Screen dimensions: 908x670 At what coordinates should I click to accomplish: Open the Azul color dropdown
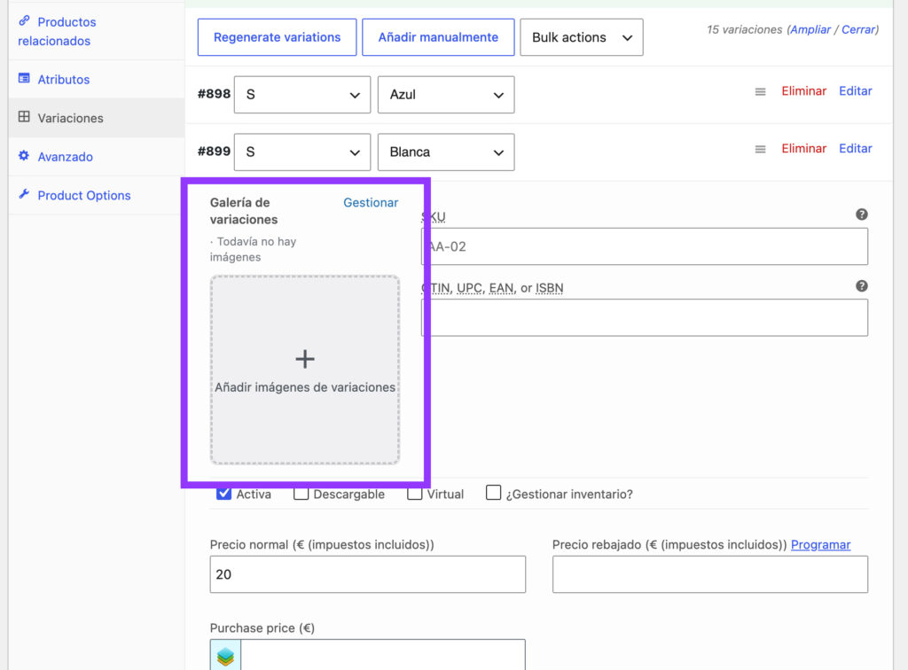click(446, 95)
